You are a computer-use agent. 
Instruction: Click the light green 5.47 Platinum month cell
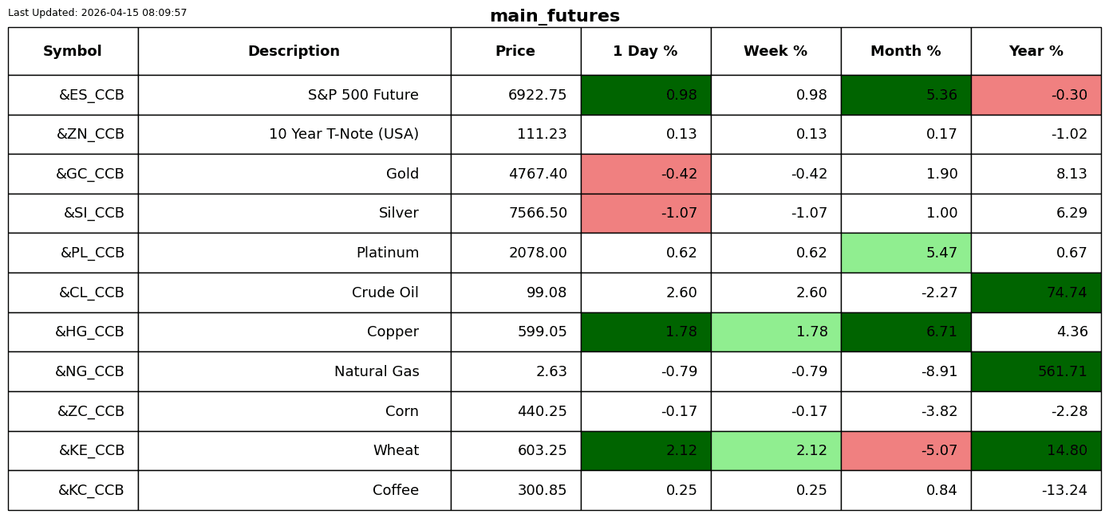pyautogui.click(x=906, y=253)
